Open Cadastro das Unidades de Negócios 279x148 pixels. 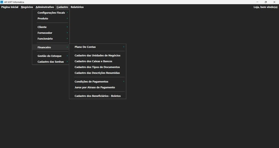[98, 56]
